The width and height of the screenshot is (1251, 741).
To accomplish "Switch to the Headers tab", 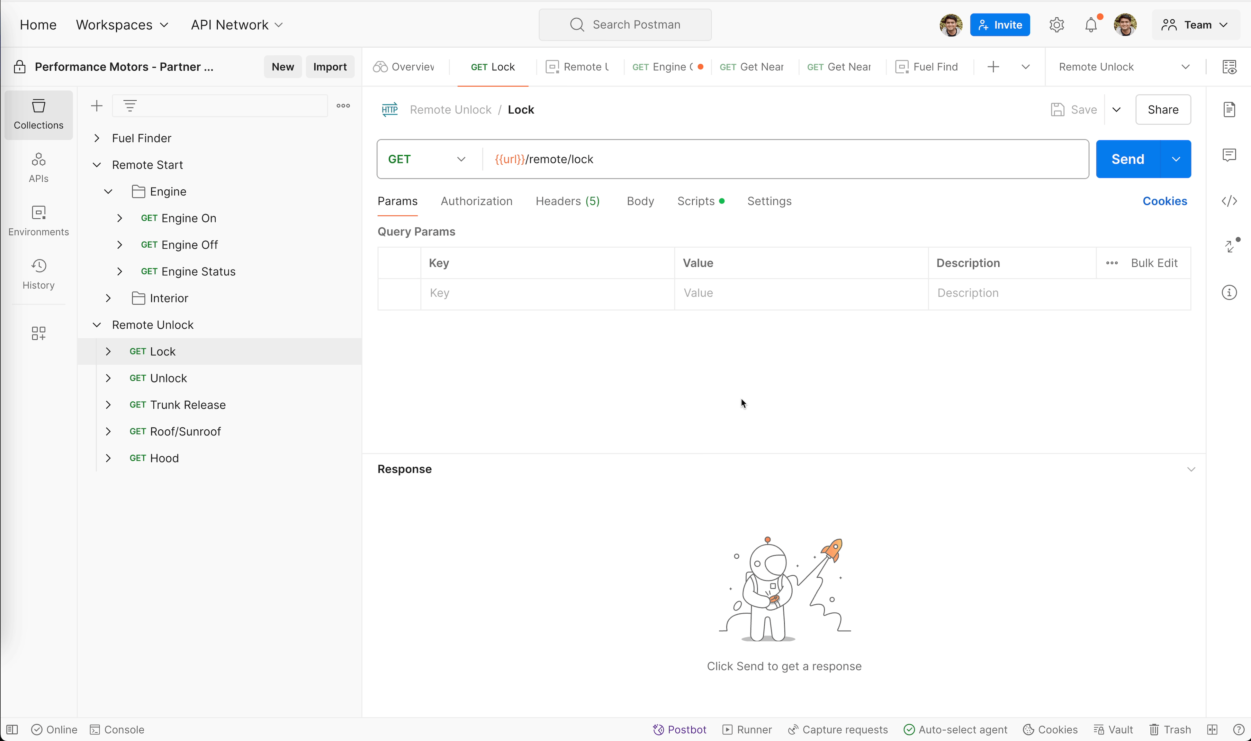I will tap(567, 201).
